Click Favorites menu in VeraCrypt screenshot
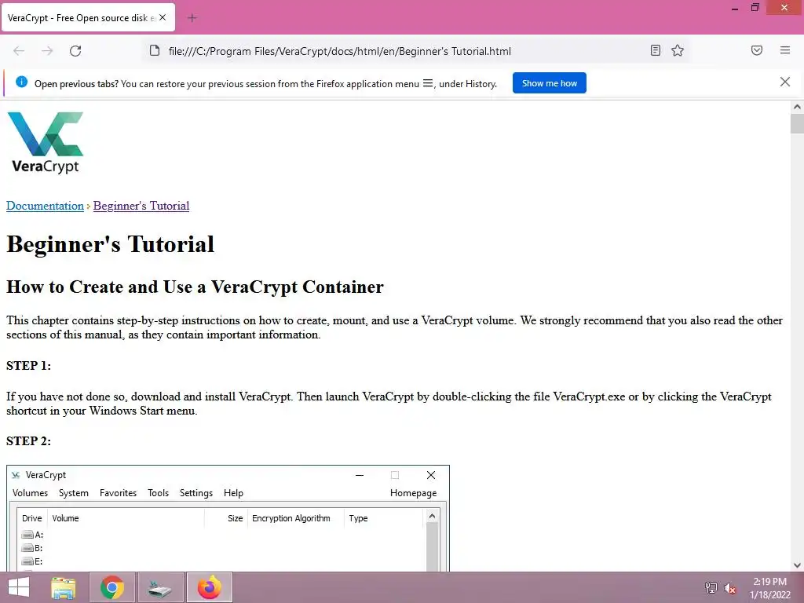Image resolution: width=804 pixels, height=603 pixels. point(118,493)
